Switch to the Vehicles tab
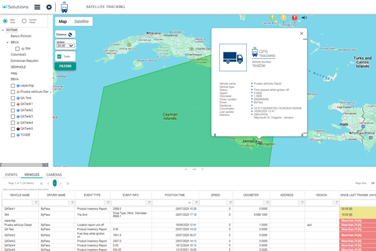 point(32,174)
